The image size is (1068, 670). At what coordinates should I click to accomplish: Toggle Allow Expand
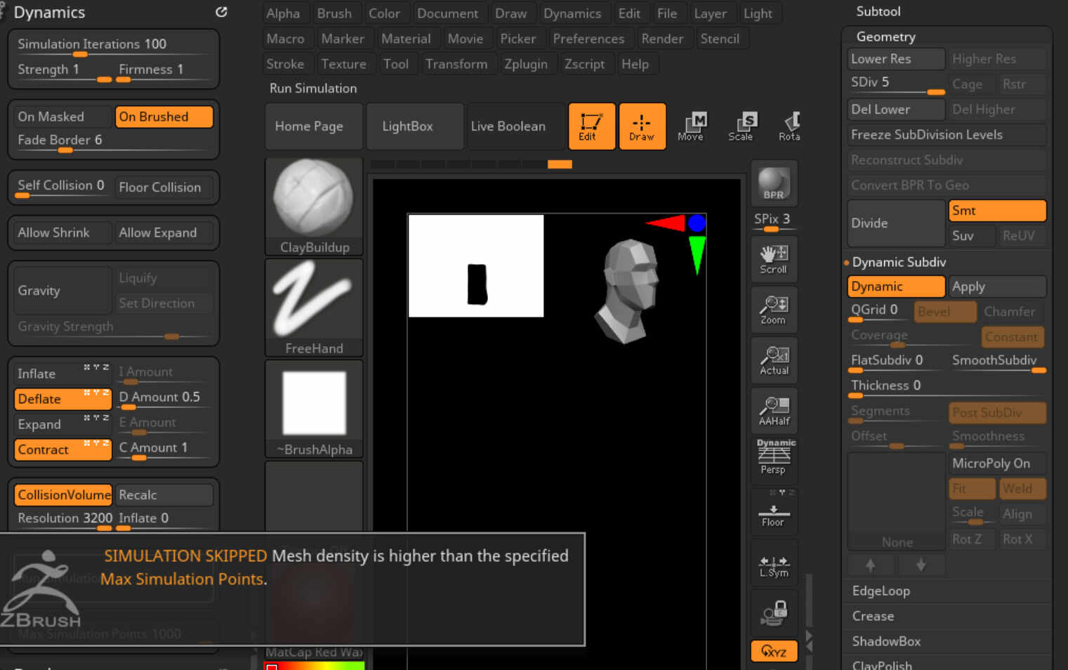pos(164,232)
